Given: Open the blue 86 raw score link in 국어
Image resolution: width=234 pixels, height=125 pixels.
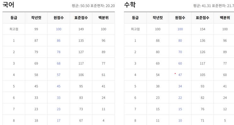Looking at the screenshot, I should tap(59, 41).
